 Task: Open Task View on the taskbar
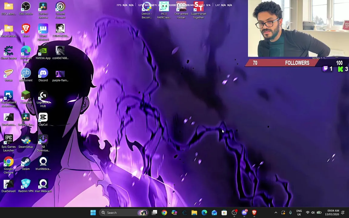[155, 213]
